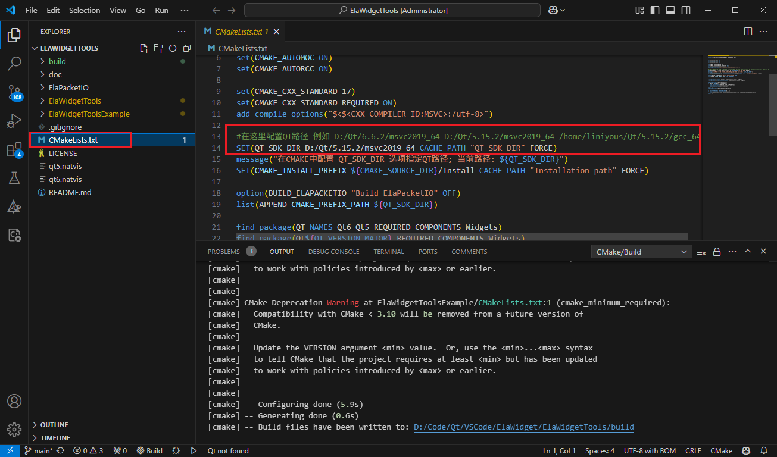Expand the OUTLINE section
This screenshot has width=777, height=457.
coord(54,425)
